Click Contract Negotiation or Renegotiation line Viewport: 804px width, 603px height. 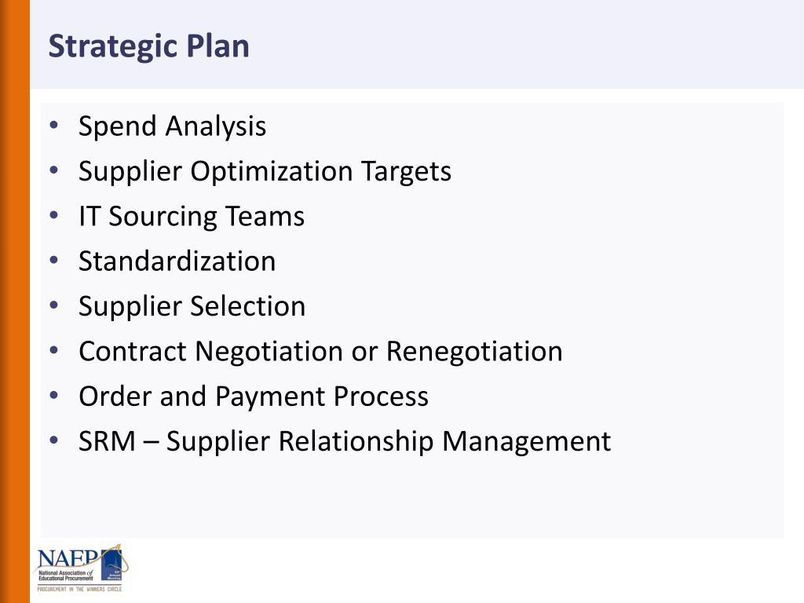(x=320, y=351)
